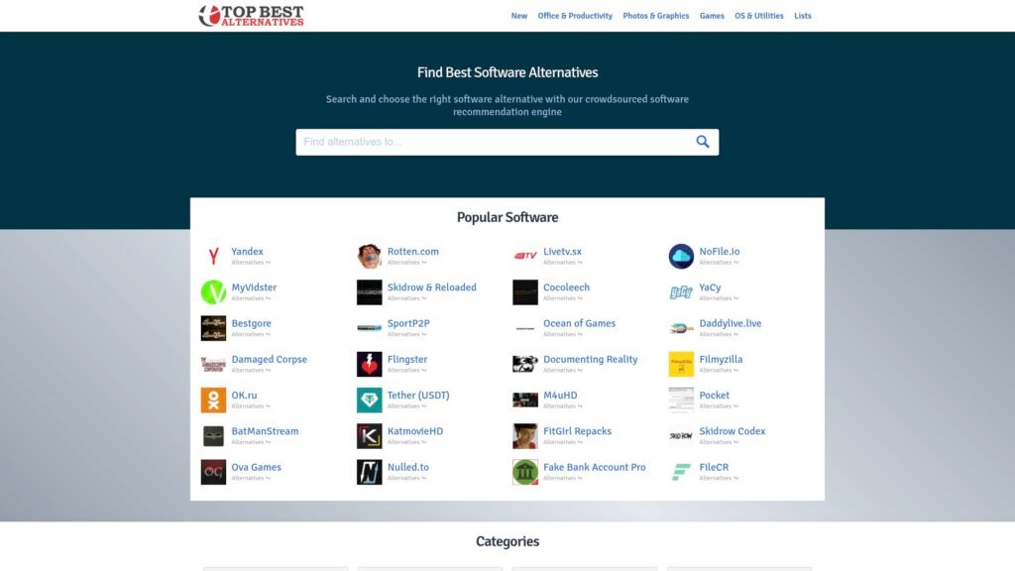This screenshot has height=571, width=1015.
Task: Click the Flingster link
Action: pyautogui.click(x=407, y=359)
